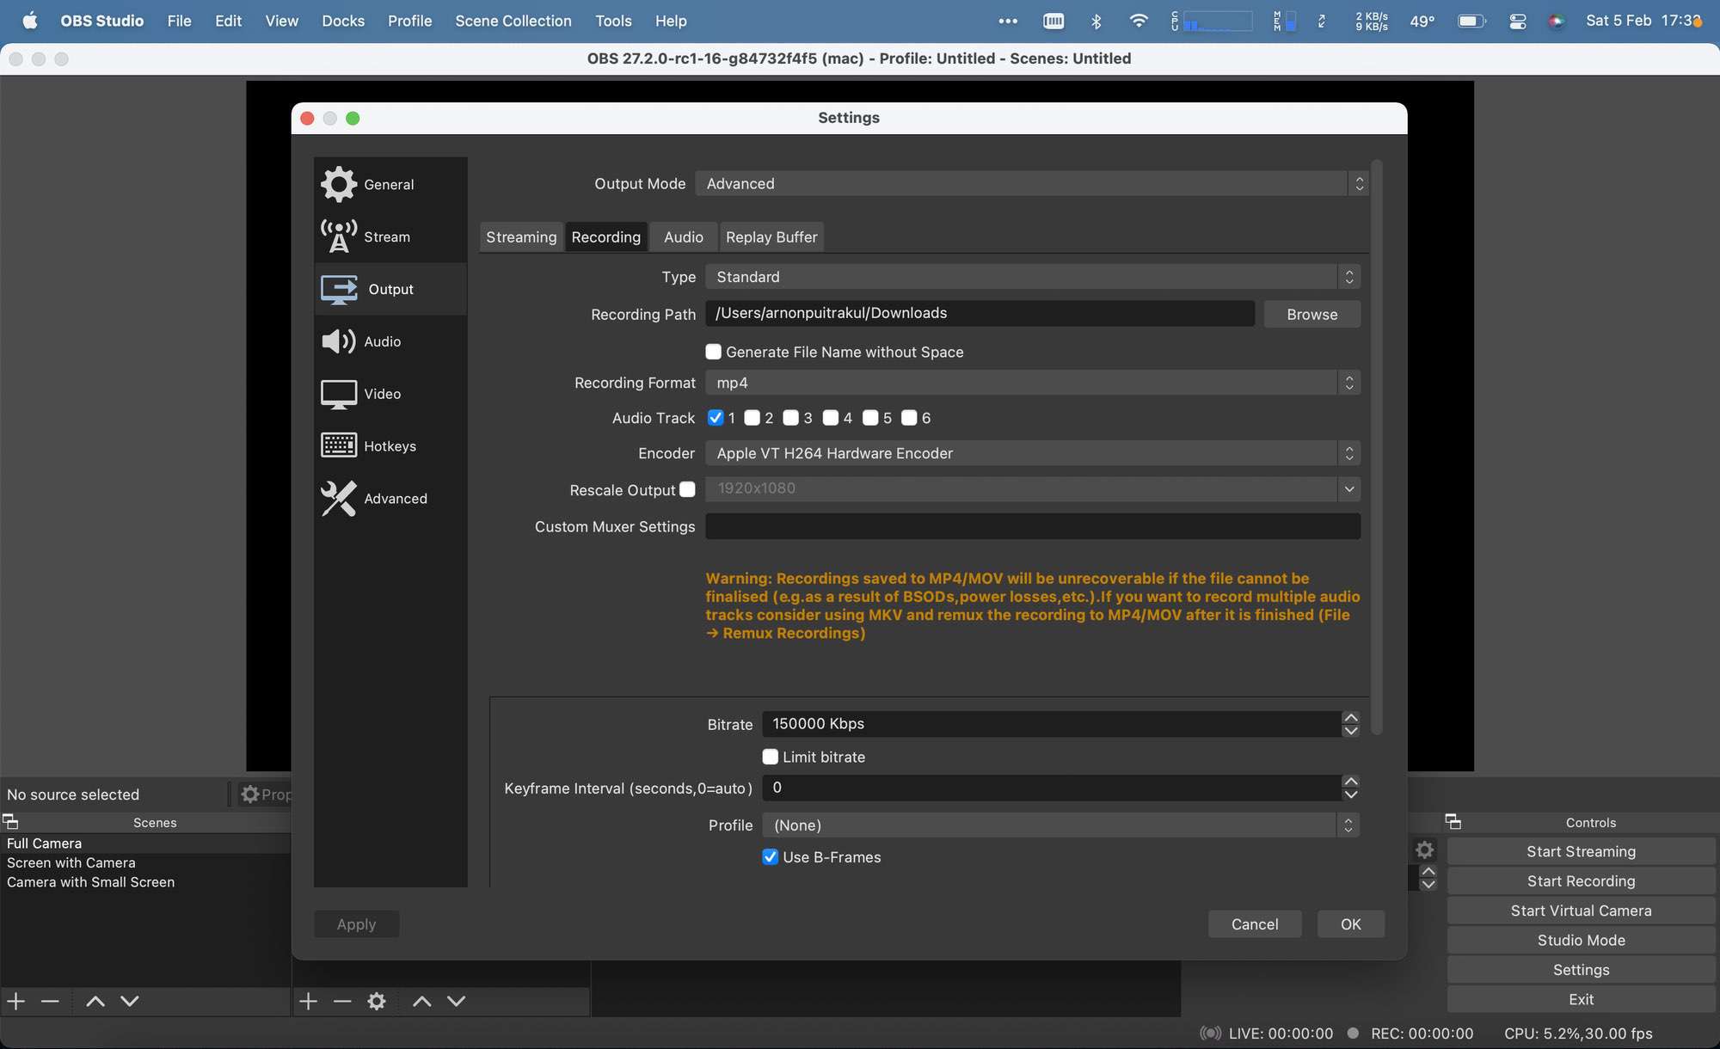Check Audio Track 2

coord(752,418)
